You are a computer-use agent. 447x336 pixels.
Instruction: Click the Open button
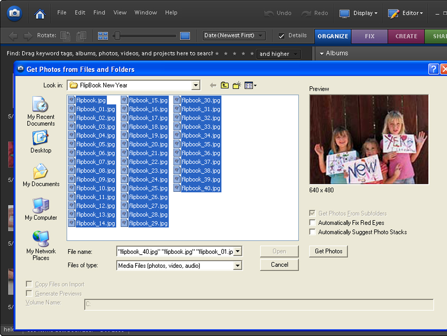280,251
